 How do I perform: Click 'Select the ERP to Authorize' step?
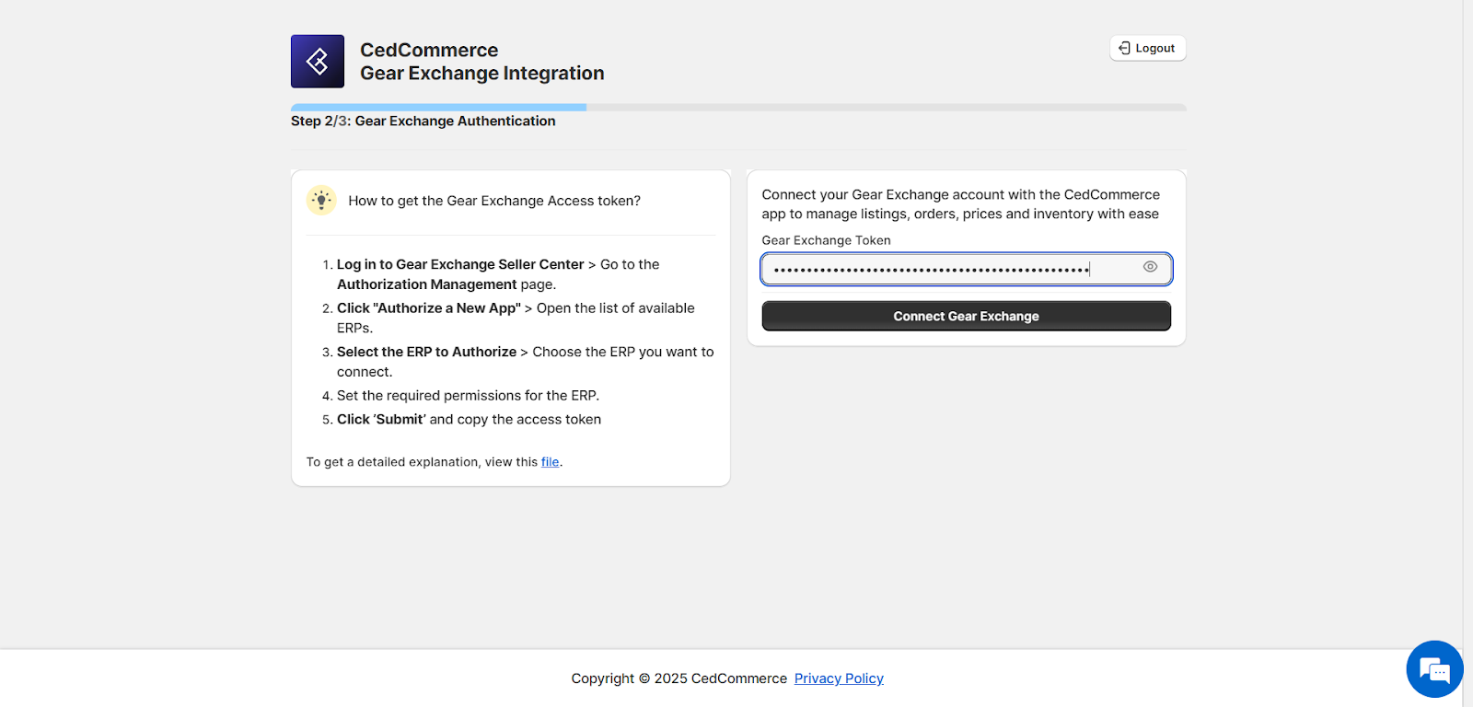pos(426,352)
